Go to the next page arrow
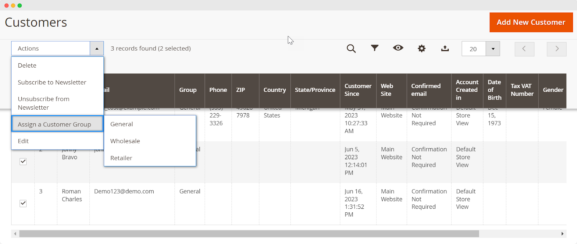Viewport: 577px width, 244px height. (556, 49)
